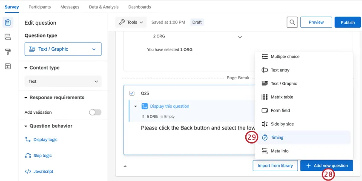The image size is (362, 181).
Task: Click the search magnifier icon
Action: pos(292,22)
